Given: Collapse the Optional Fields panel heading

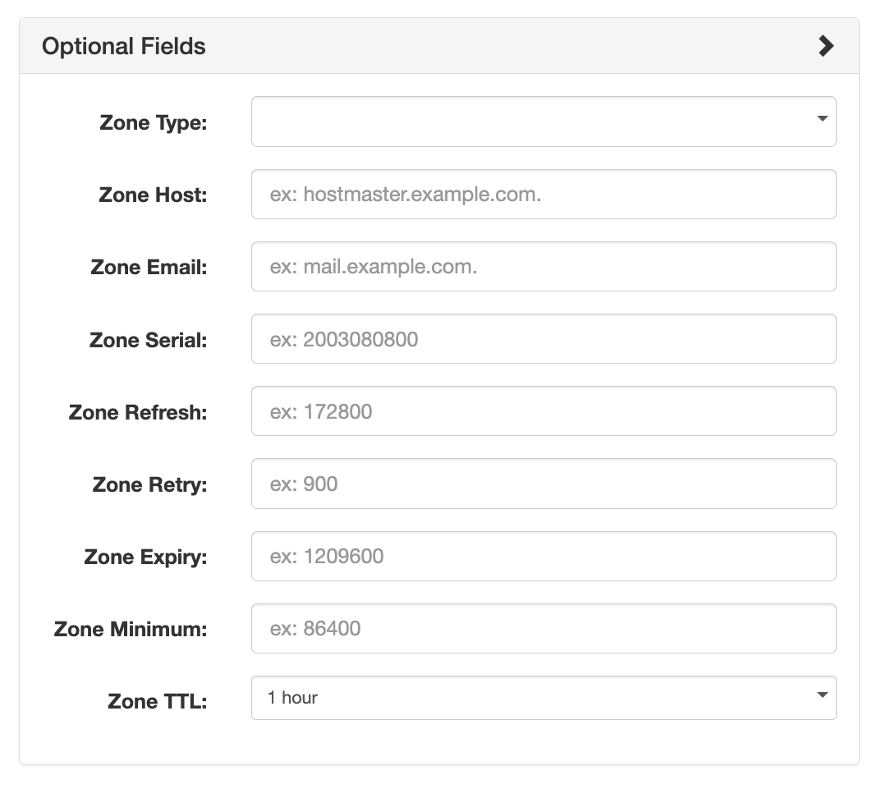Looking at the screenshot, I should click(x=124, y=46).
